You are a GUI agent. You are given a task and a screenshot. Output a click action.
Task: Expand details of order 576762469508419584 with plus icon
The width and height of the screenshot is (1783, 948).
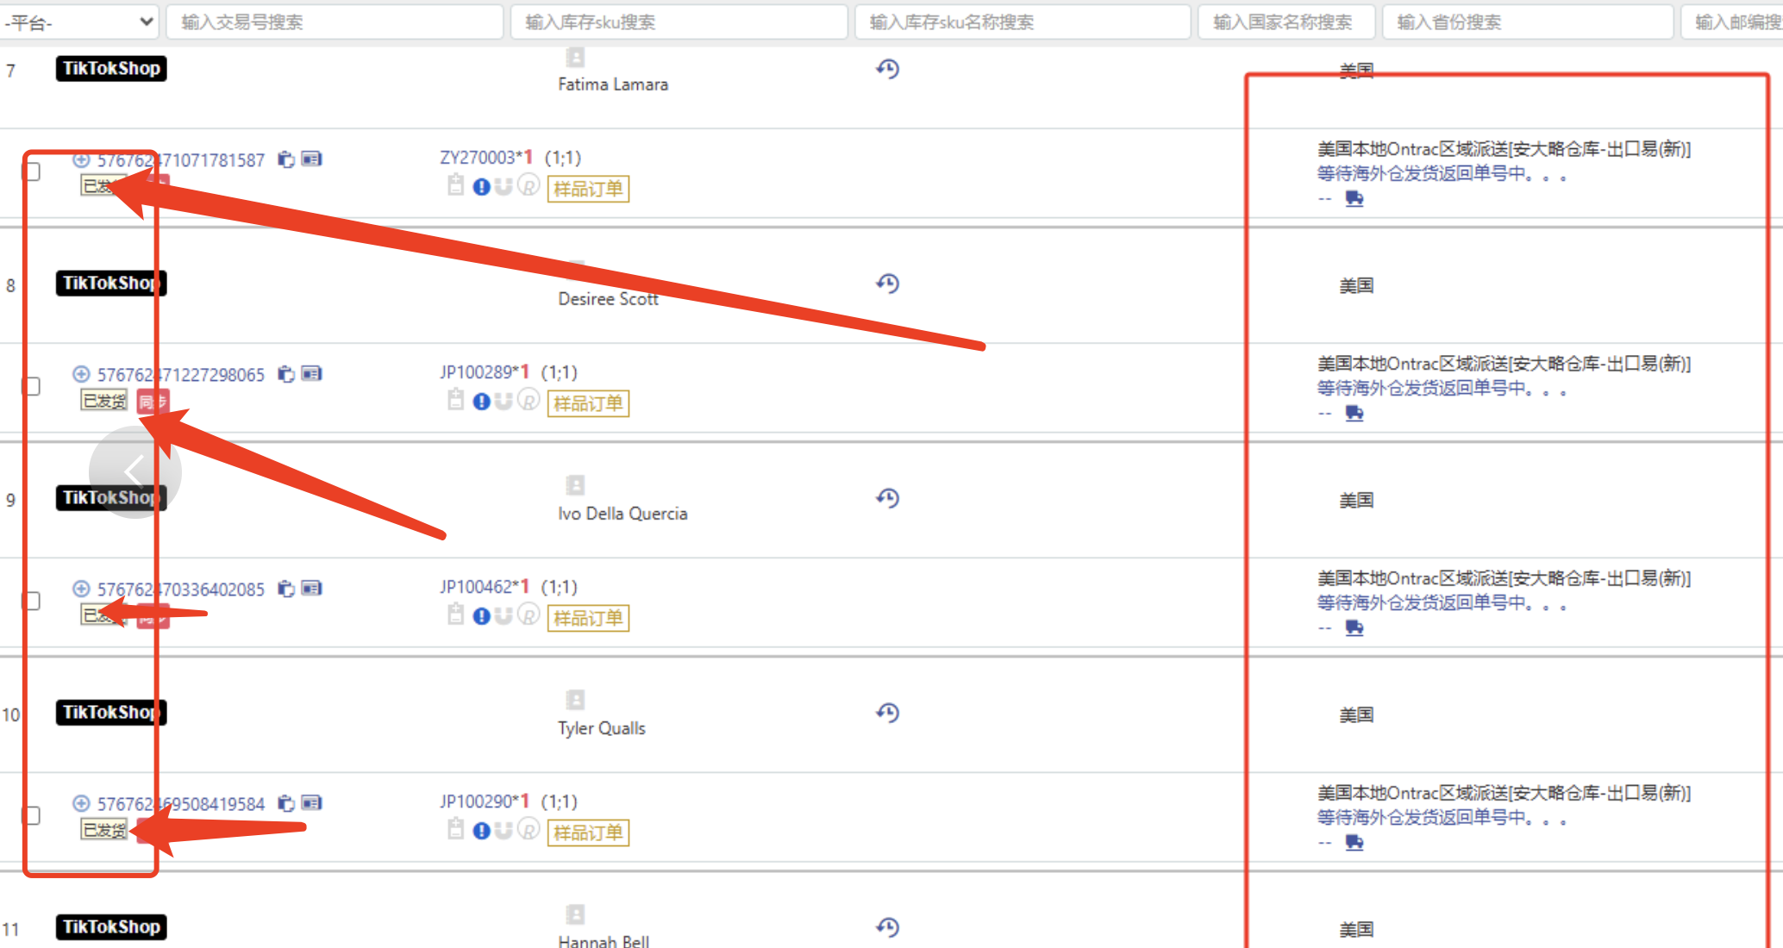pos(81,803)
